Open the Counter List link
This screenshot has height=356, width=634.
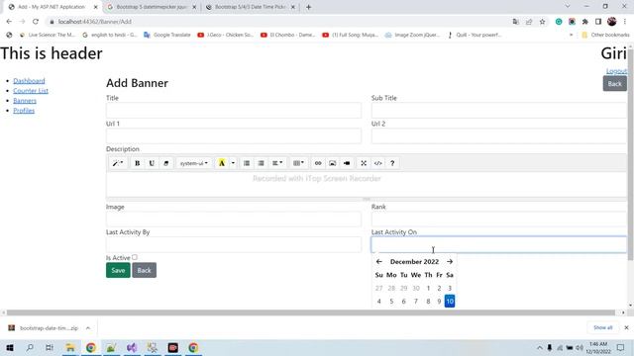tap(31, 91)
